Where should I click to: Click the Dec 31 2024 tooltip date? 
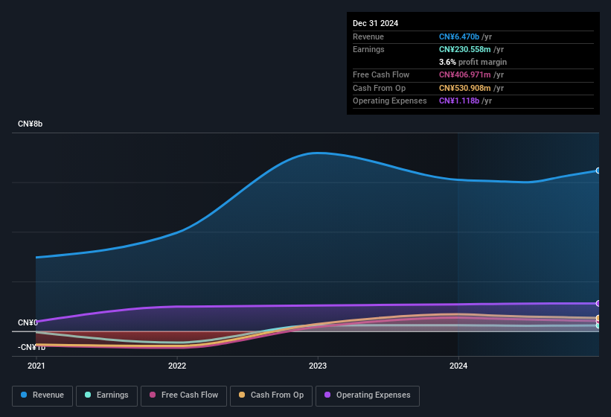coord(375,23)
